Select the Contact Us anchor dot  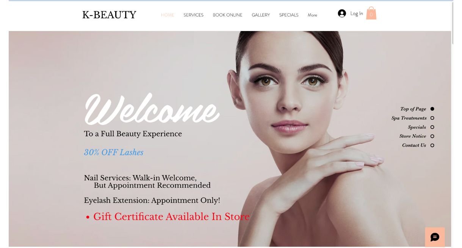tap(432, 145)
